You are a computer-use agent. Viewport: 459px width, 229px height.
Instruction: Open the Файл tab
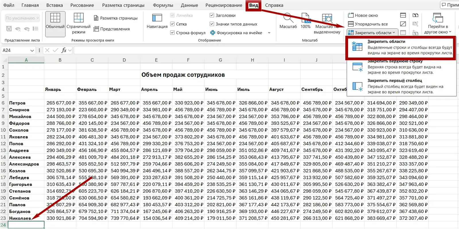[x=9, y=5]
